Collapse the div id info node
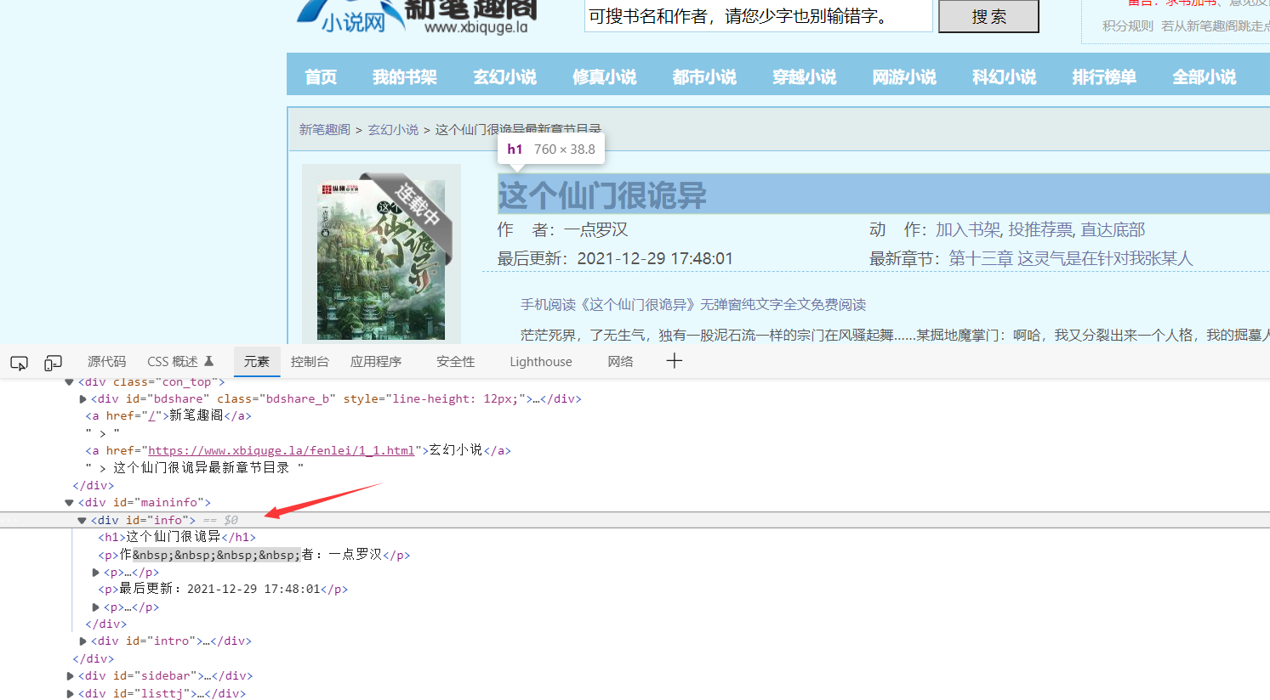 tap(83, 520)
